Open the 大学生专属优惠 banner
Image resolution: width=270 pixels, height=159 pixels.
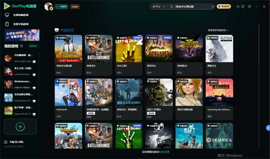[22, 35]
